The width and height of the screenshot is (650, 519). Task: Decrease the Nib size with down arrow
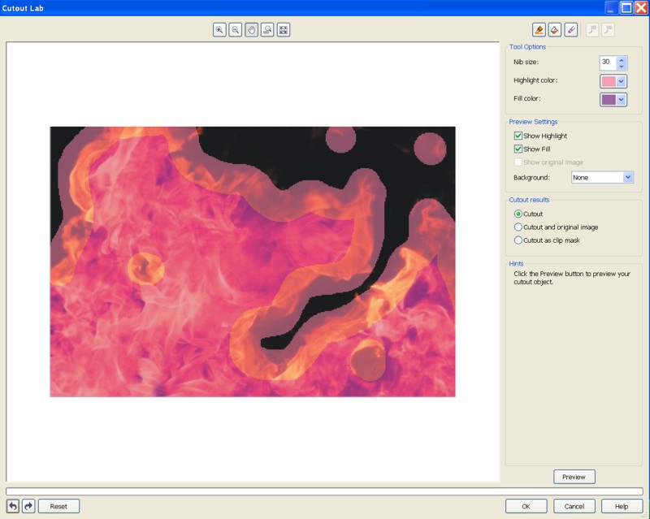(x=622, y=67)
